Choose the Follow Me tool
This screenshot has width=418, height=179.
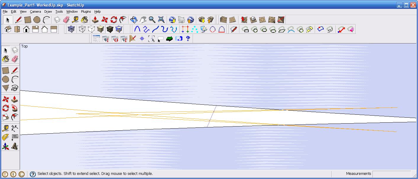(x=14, y=108)
